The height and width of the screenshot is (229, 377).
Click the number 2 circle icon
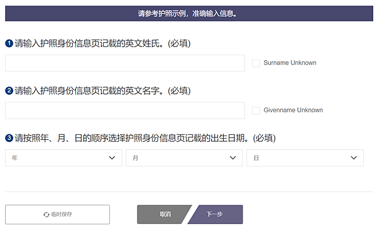pyautogui.click(x=9, y=91)
